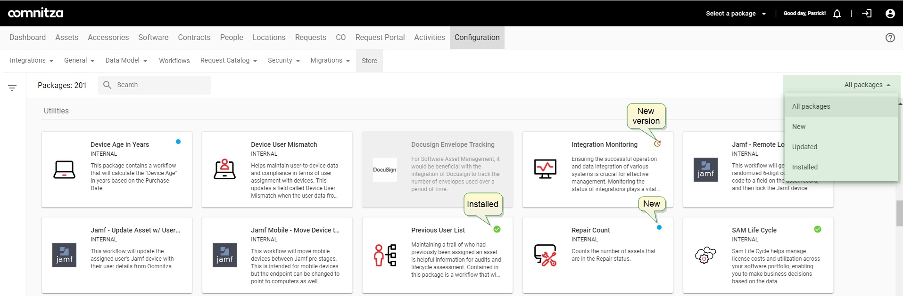Open the filter panel icon
Screen dimensions: 903x296
[12, 88]
